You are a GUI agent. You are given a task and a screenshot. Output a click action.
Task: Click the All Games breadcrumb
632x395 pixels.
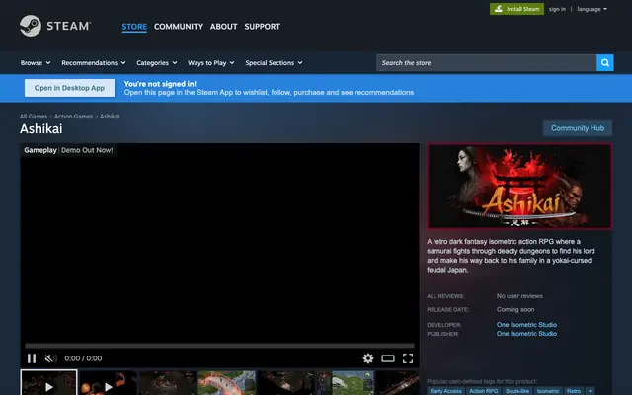tap(34, 117)
